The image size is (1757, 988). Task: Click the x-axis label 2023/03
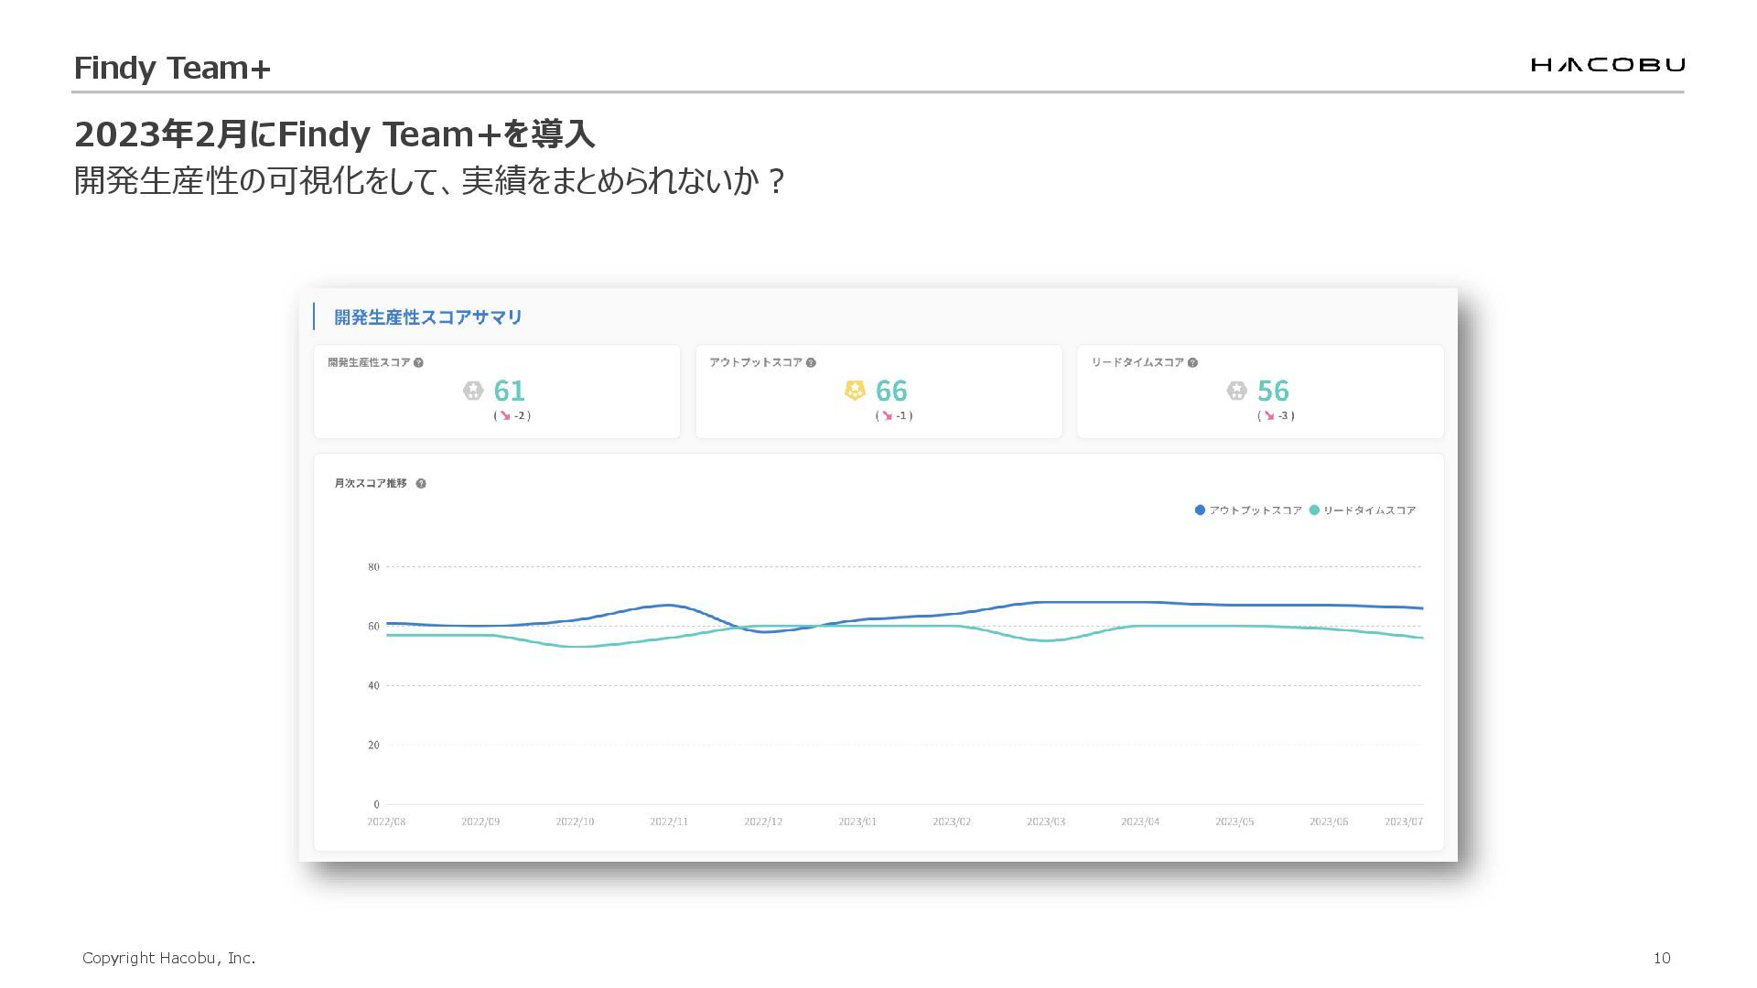(x=1046, y=822)
